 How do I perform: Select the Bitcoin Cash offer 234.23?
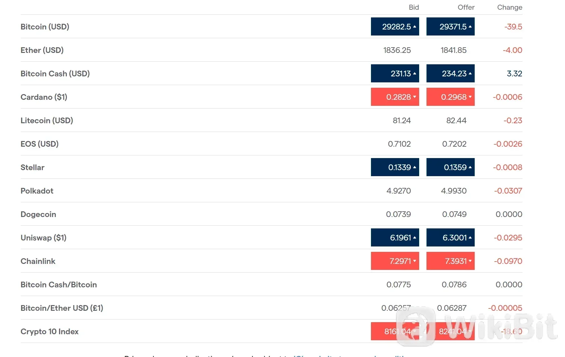click(450, 73)
